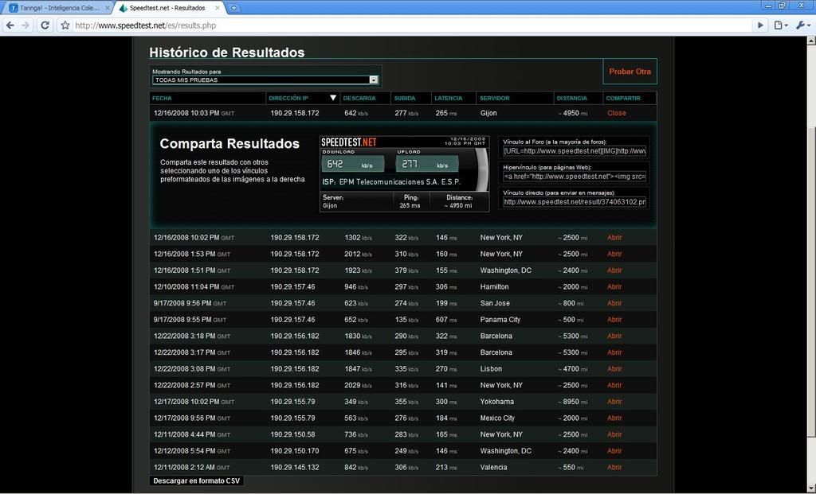Click Abrir on the San Jose row
The width and height of the screenshot is (816, 494).
coord(614,303)
